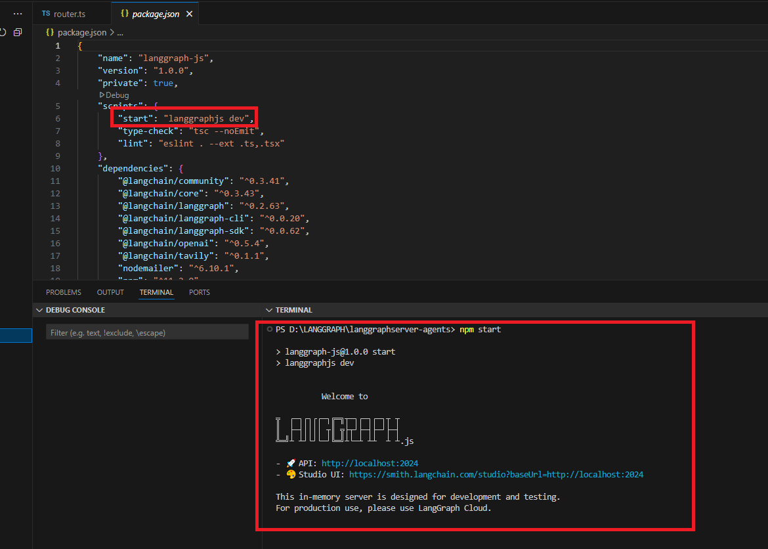The width and height of the screenshot is (768, 549).
Task: Select the package.json editor tab
Action: point(156,14)
